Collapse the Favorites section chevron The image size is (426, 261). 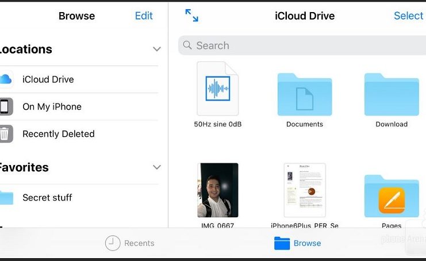[156, 167]
